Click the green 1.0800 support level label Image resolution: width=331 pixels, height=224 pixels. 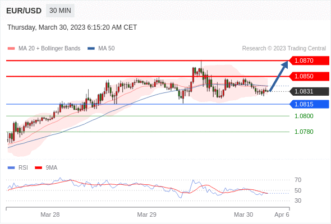coord(304,116)
